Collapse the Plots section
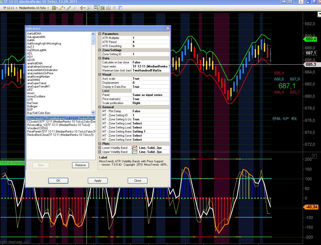The width and height of the screenshot is (321, 245). point(100,143)
